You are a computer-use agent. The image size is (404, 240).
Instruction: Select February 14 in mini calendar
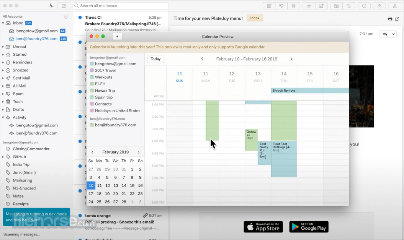pyautogui.click(x=124, y=185)
